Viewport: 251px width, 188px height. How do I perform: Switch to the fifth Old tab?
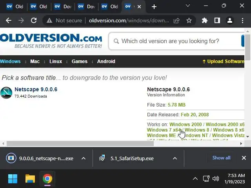(x=110, y=7)
